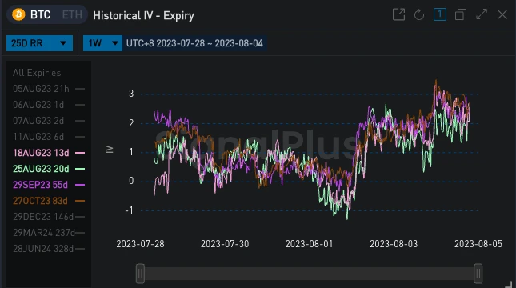
Task: Switch to the ETH asset tab
Action: [x=72, y=15]
